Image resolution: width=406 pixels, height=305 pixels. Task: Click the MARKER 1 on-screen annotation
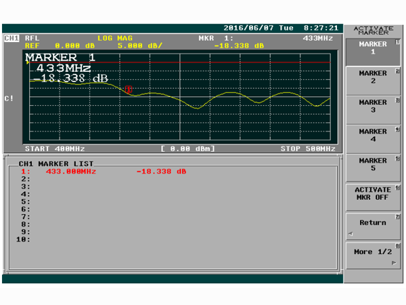(x=60, y=58)
